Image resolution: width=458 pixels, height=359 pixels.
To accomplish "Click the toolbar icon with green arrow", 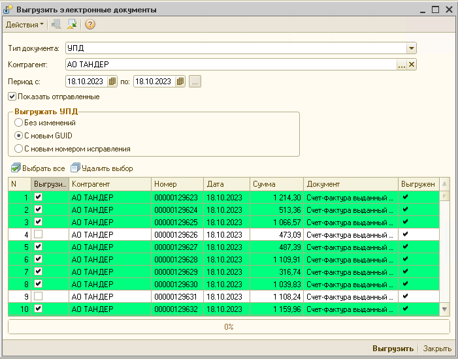I will pos(72,24).
